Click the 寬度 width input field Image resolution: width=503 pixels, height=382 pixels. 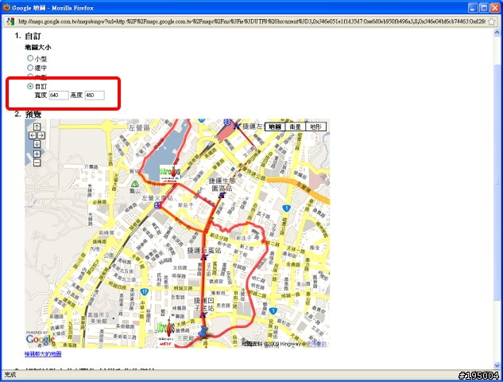click(x=59, y=95)
